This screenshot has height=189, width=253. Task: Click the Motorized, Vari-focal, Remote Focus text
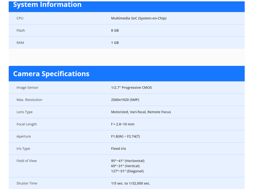click(x=141, y=112)
